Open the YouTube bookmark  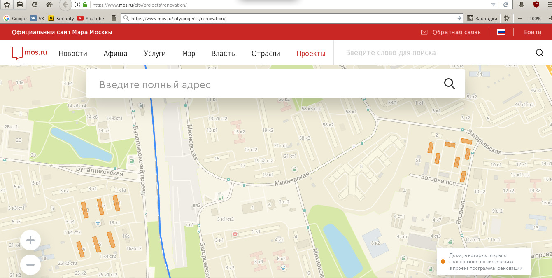(91, 19)
